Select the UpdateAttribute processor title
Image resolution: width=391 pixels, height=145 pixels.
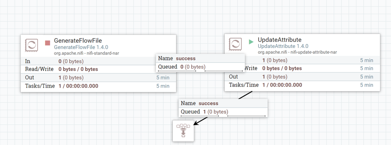(279, 40)
